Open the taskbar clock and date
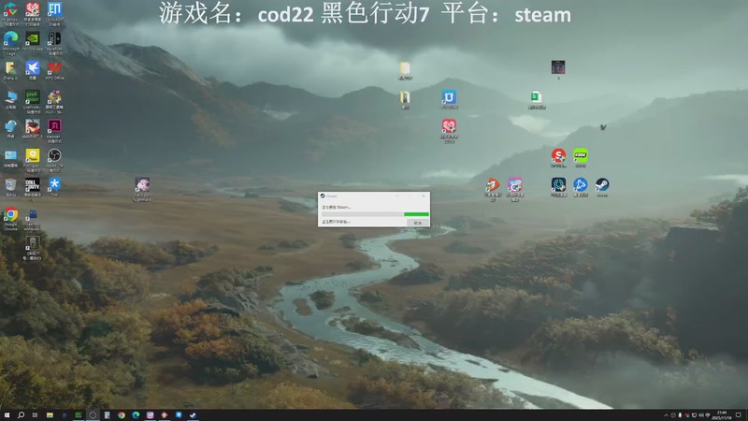 click(722, 415)
